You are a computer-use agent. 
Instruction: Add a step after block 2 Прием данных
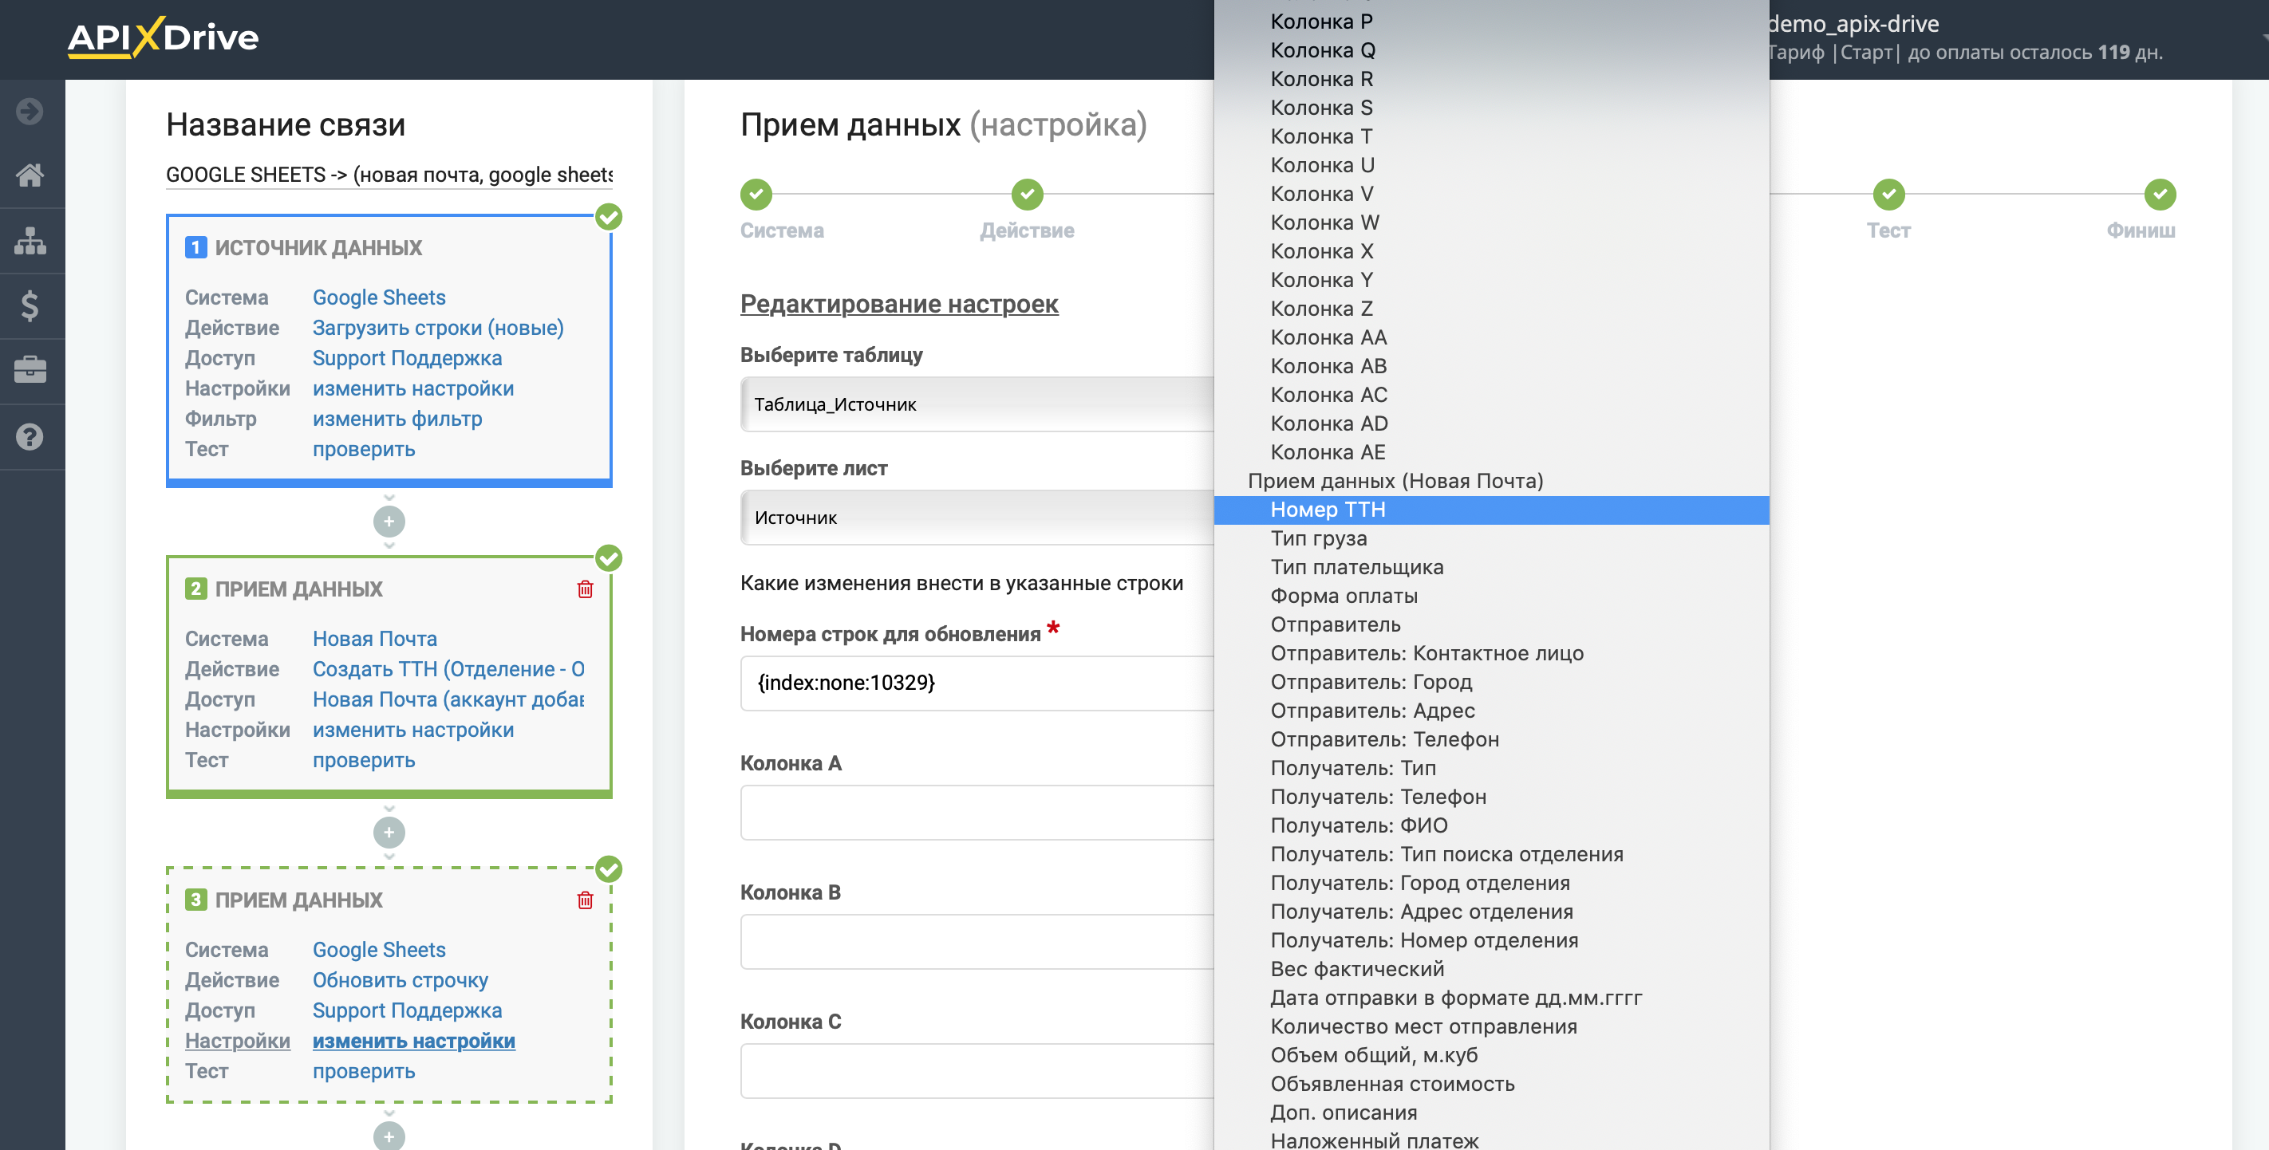click(x=389, y=832)
